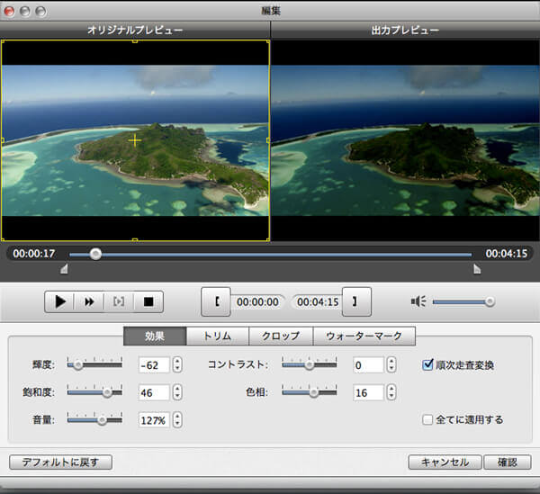Image resolution: width=540 pixels, height=494 pixels.
Task: Click the 輝度 value stepper arrows
Action: [x=177, y=365]
